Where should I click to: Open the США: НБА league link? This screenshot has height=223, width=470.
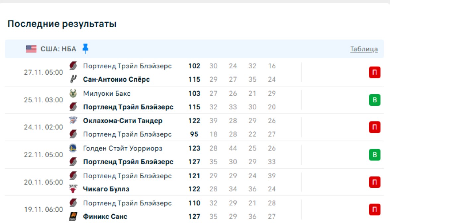58,49
